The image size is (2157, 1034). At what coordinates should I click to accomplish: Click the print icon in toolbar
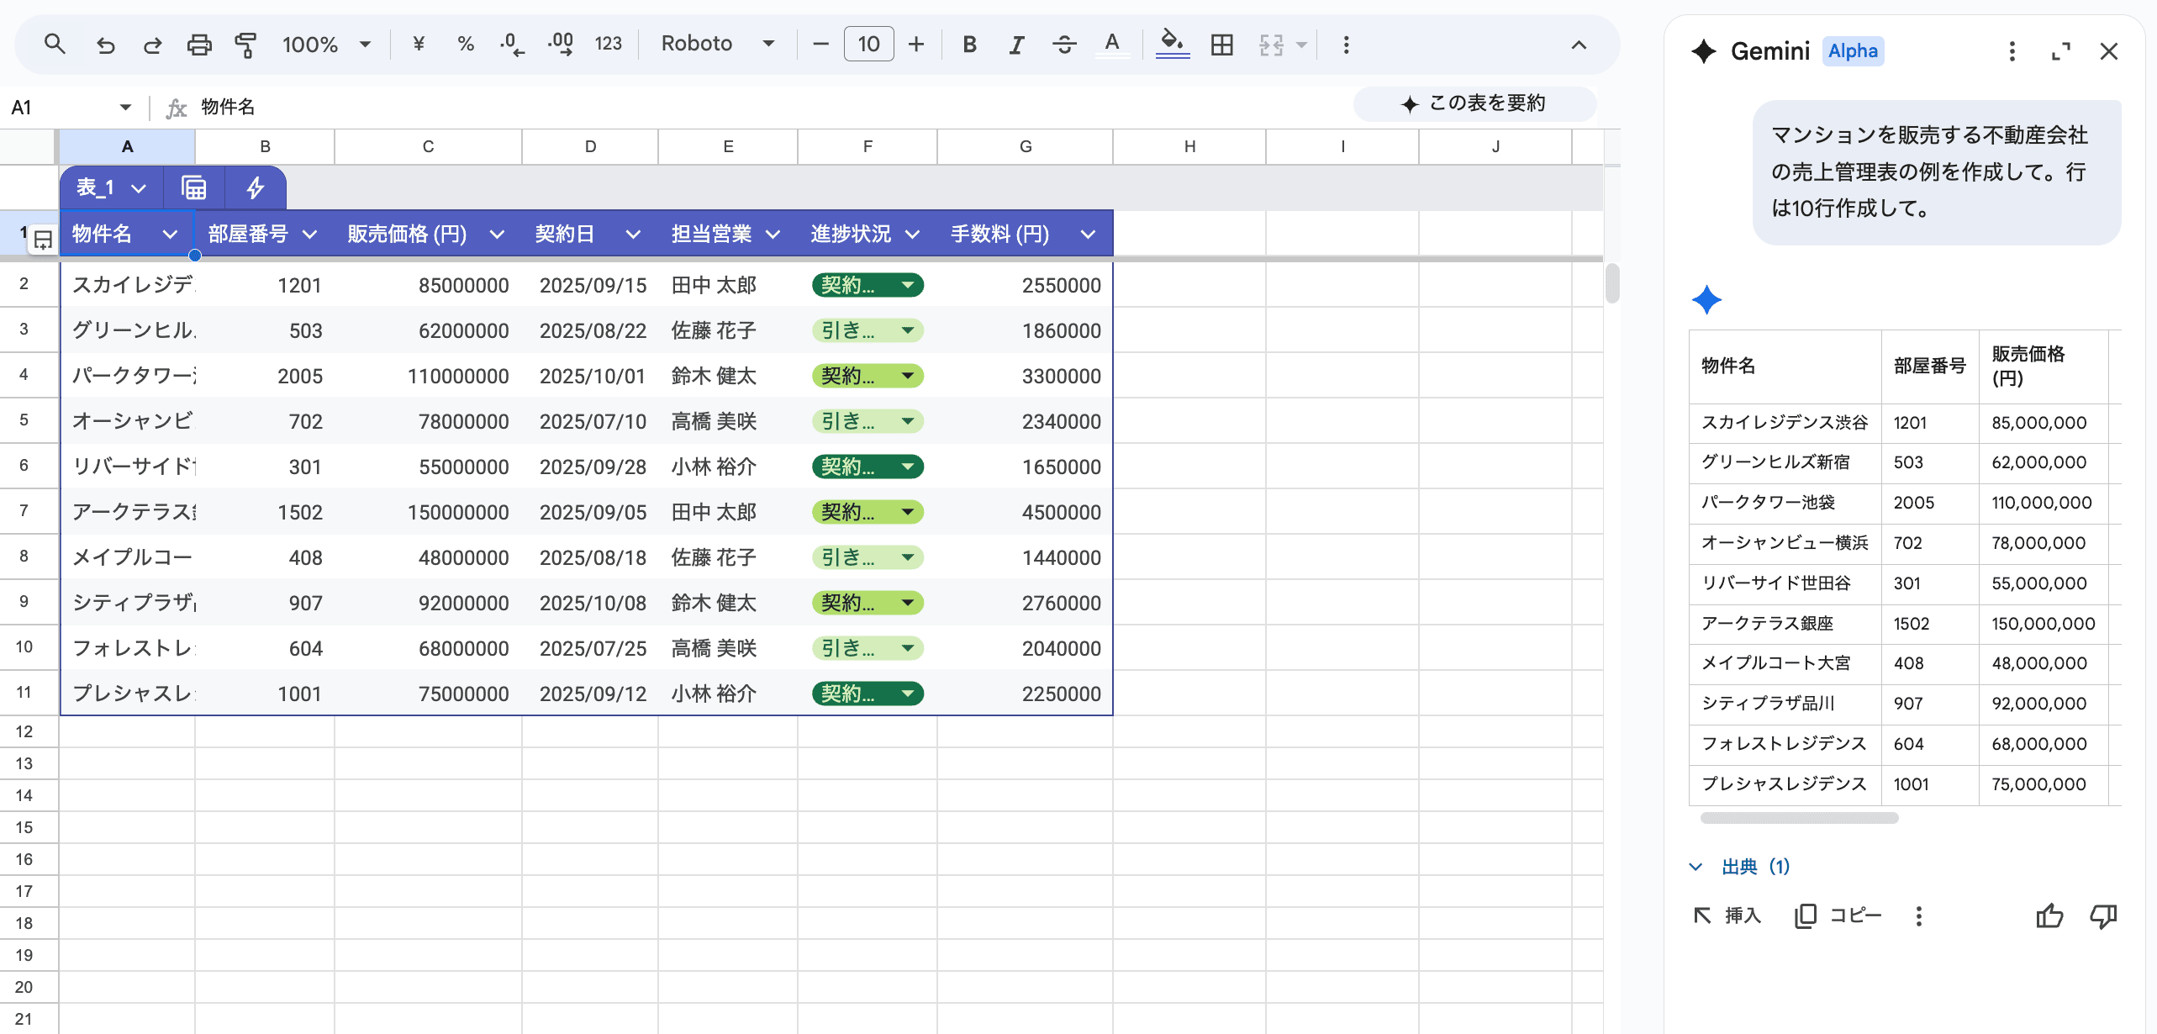tap(199, 45)
